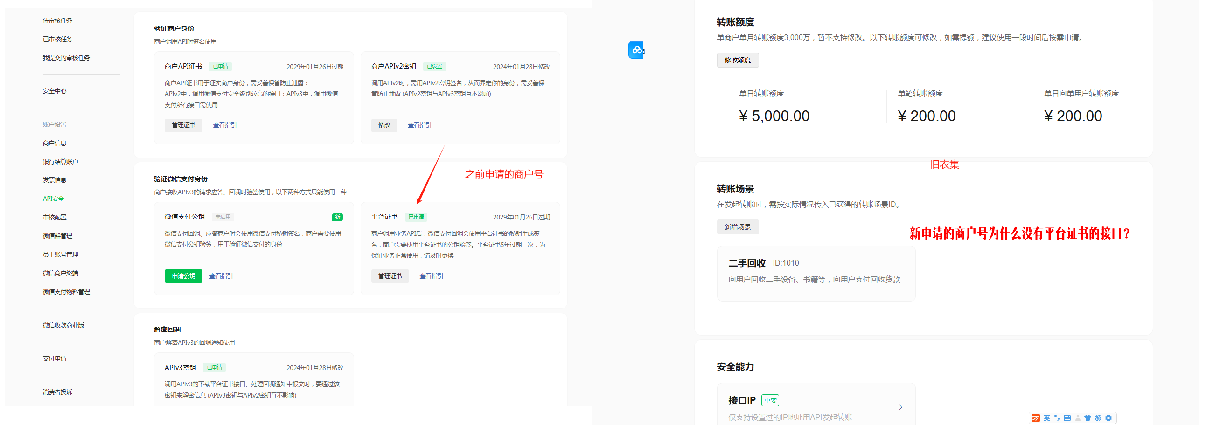1213x425 pixels.
Task: Select the green API安全 sidebar item
Action: coord(54,199)
